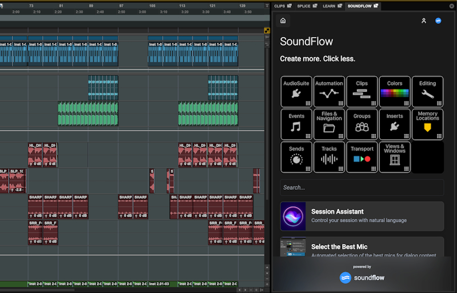The image size is (457, 293).
Task: Open the user account profile icon
Action: tap(423, 21)
